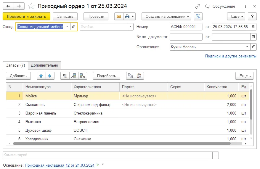The height and width of the screenshot is (169, 260).
Task: Select the Холодильник cell
Action: (47, 139)
